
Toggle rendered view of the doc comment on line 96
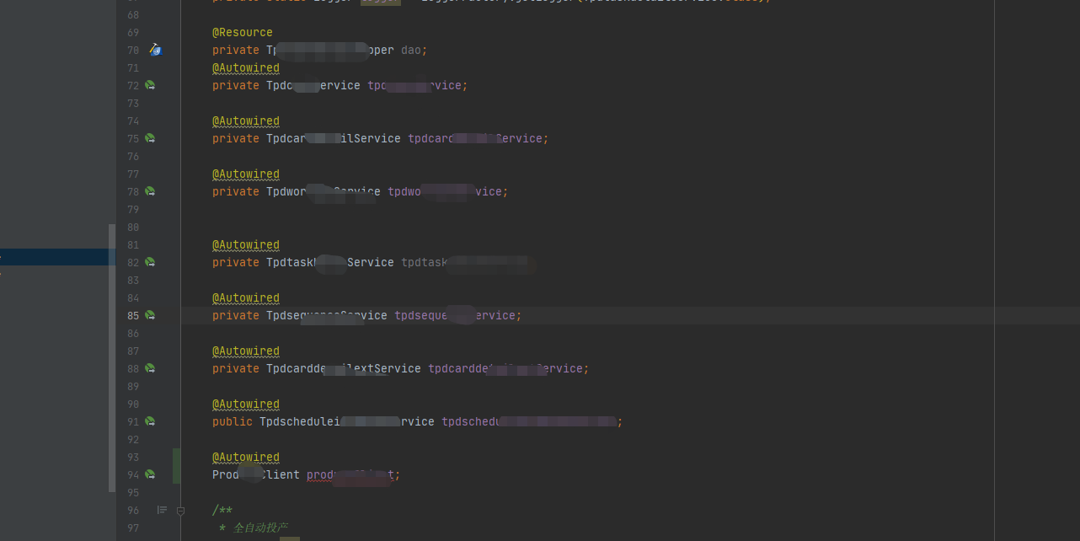coord(162,510)
